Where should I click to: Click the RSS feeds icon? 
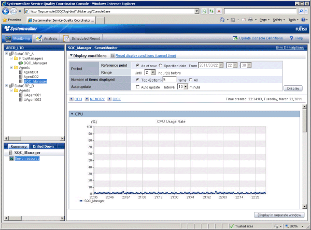click(233, 20)
